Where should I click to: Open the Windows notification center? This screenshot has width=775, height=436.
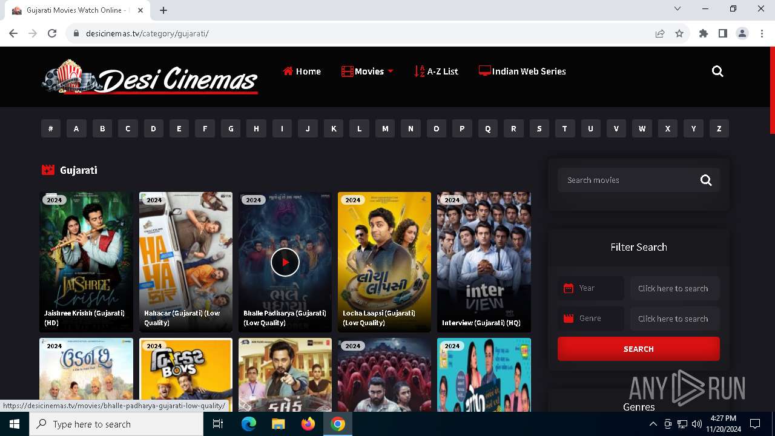point(755,424)
